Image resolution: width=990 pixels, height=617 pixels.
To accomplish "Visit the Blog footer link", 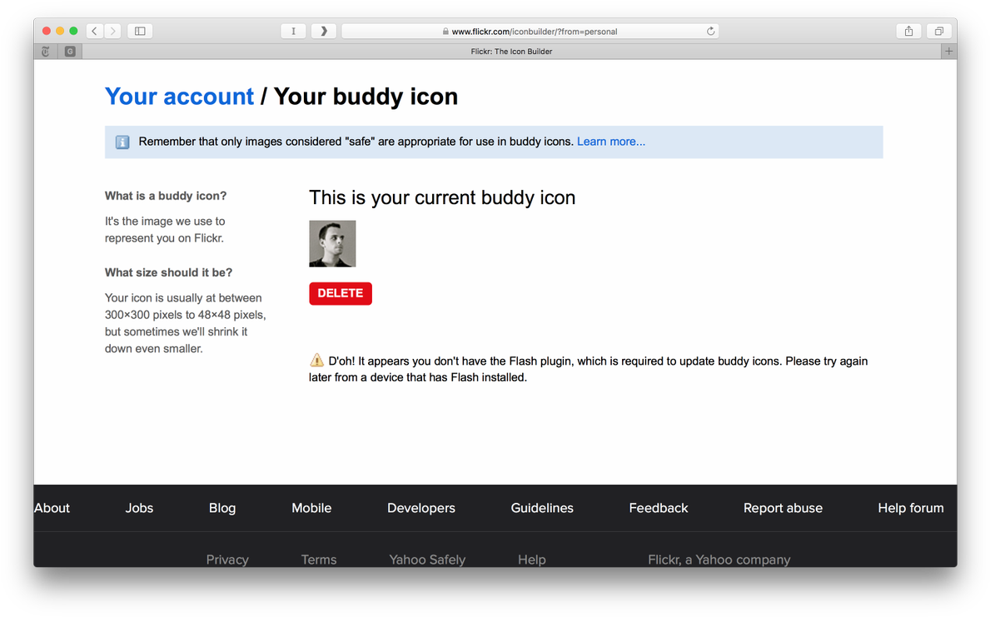I will tap(222, 508).
